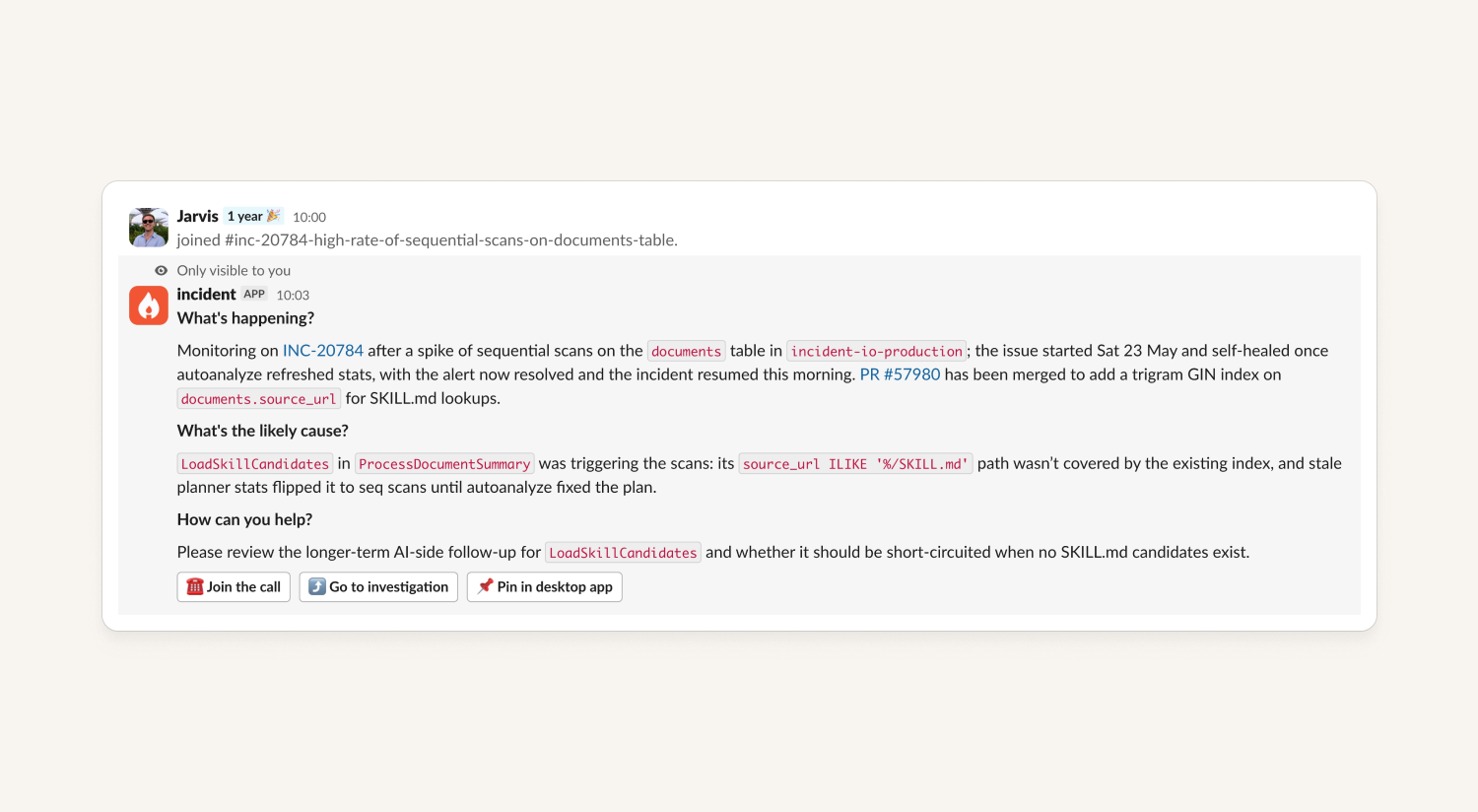Click the 10:03 message timestamp
The width and height of the screenshot is (1478, 812).
pos(293,295)
